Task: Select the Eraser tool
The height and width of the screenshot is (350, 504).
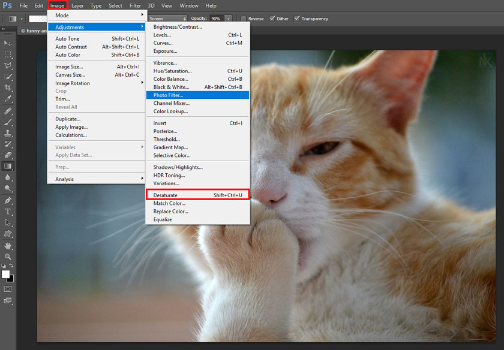Action: point(8,155)
